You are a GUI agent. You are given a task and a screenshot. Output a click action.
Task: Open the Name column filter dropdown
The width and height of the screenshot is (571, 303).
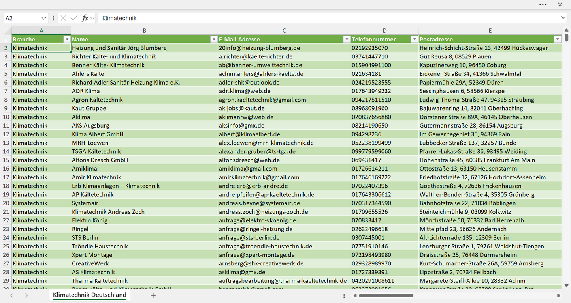tap(214, 39)
